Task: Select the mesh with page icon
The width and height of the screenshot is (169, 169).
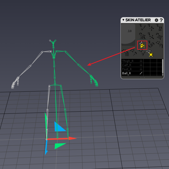Action: pos(159,44)
